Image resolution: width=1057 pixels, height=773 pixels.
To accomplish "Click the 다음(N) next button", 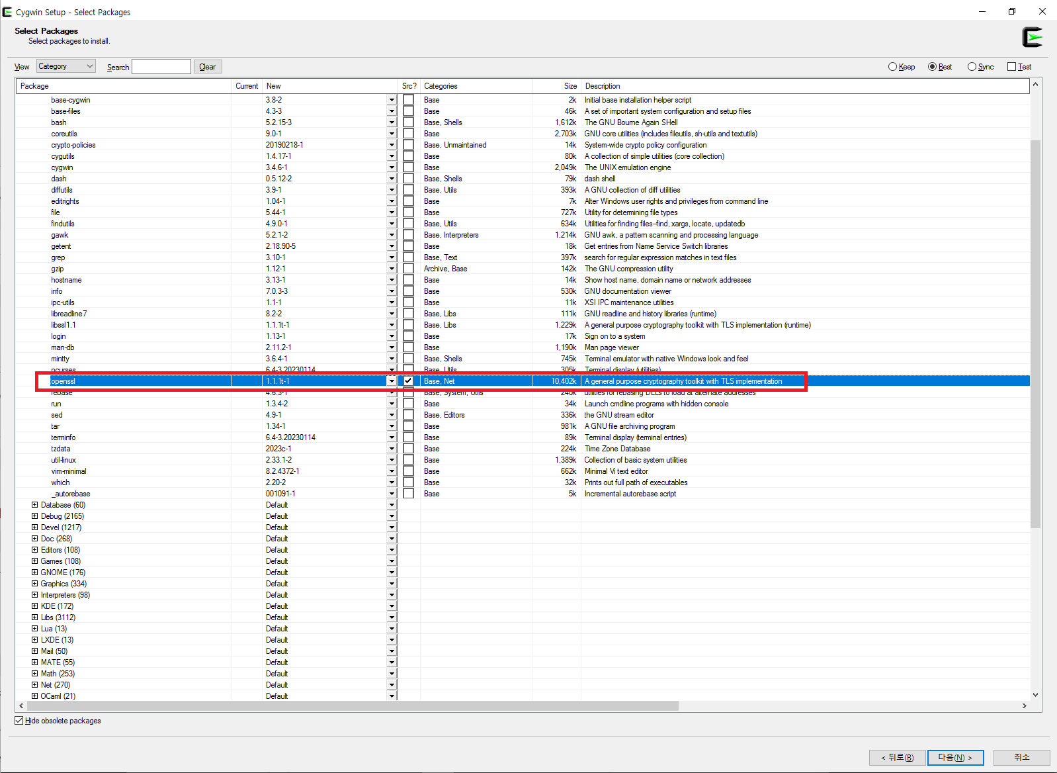I will pyautogui.click(x=955, y=758).
